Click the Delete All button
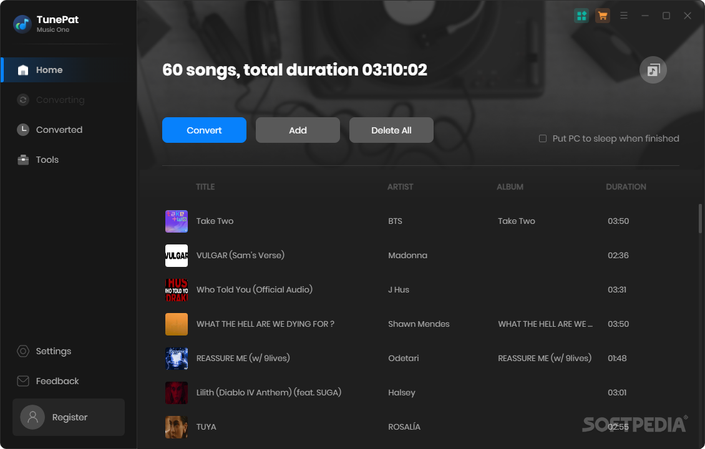705x449 pixels. 391,130
